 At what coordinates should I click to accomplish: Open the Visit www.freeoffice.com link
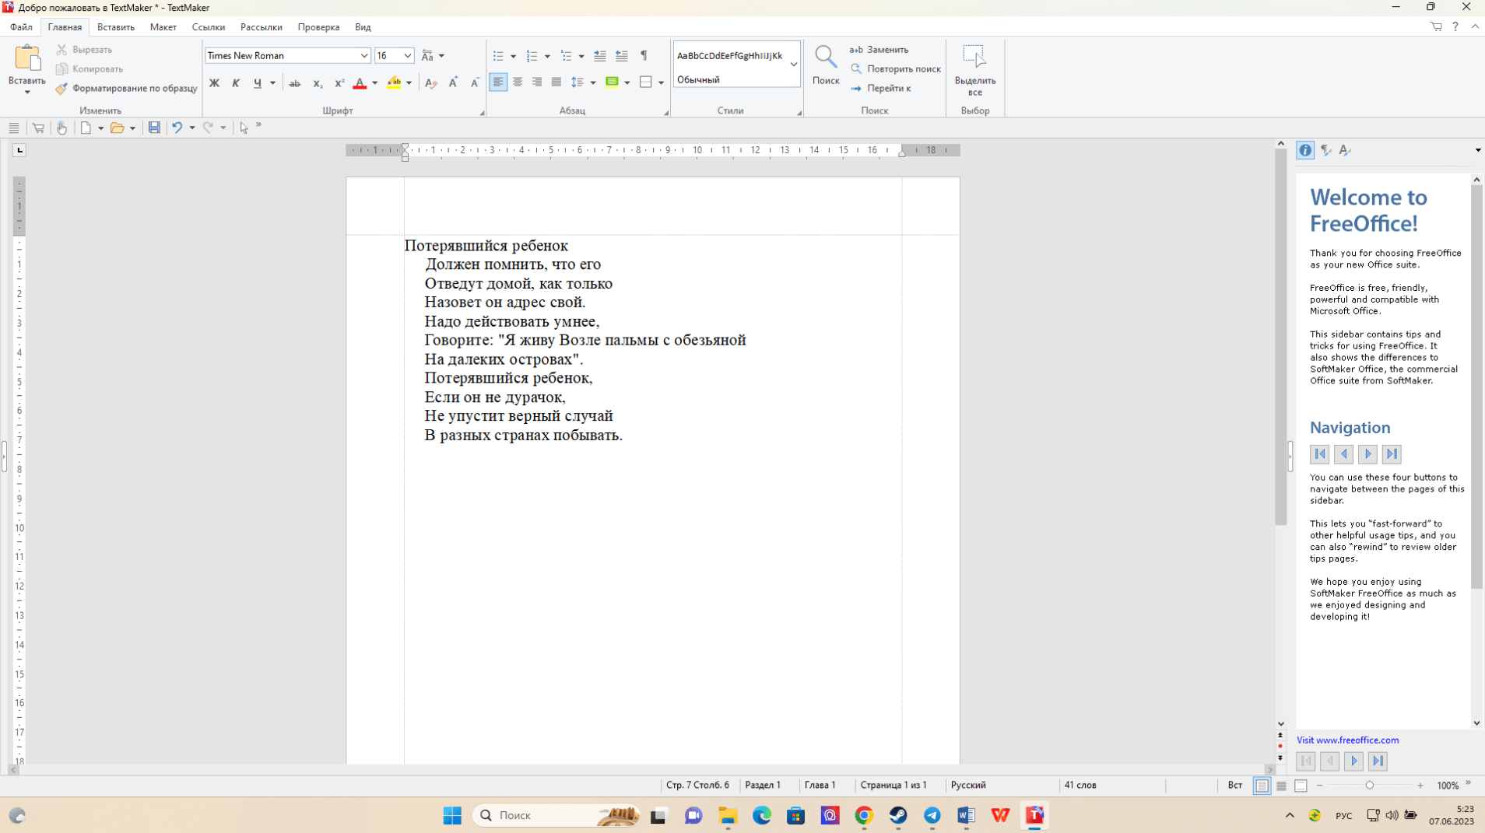coord(1347,740)
